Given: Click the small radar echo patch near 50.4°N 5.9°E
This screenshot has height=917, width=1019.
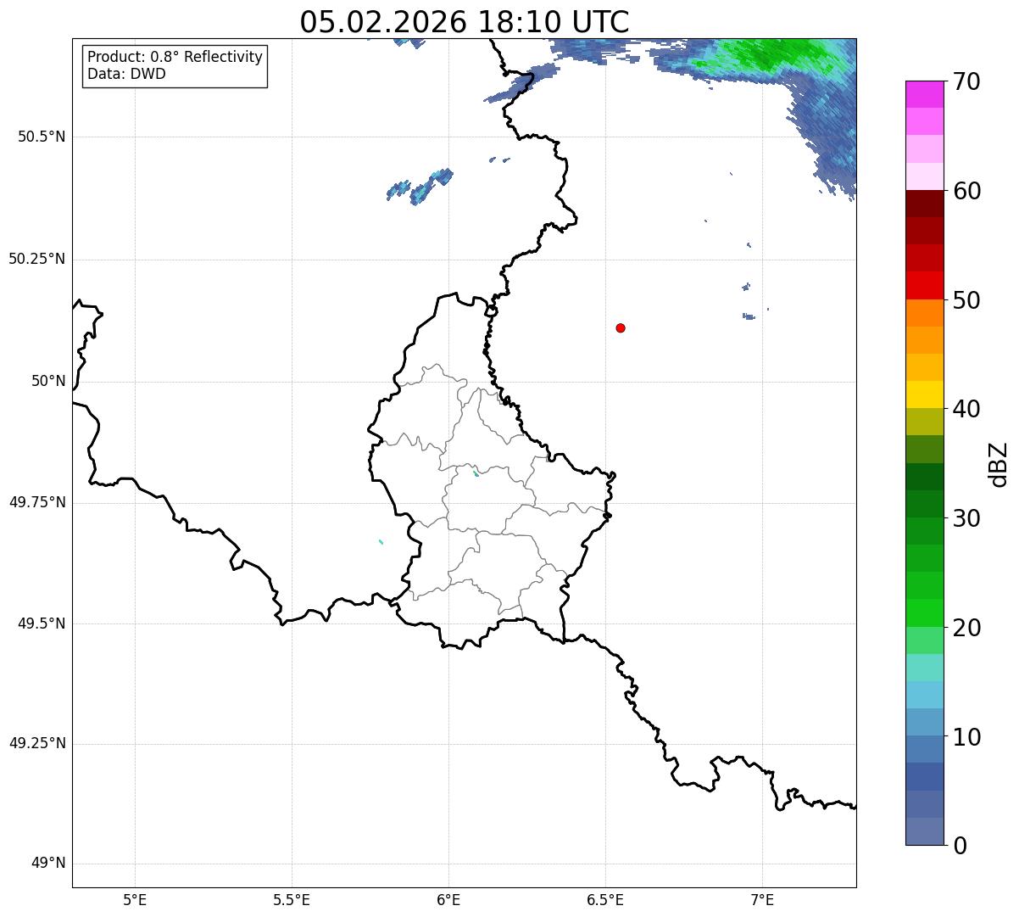Looking at the screenshot, I should [x=420, y=187].
